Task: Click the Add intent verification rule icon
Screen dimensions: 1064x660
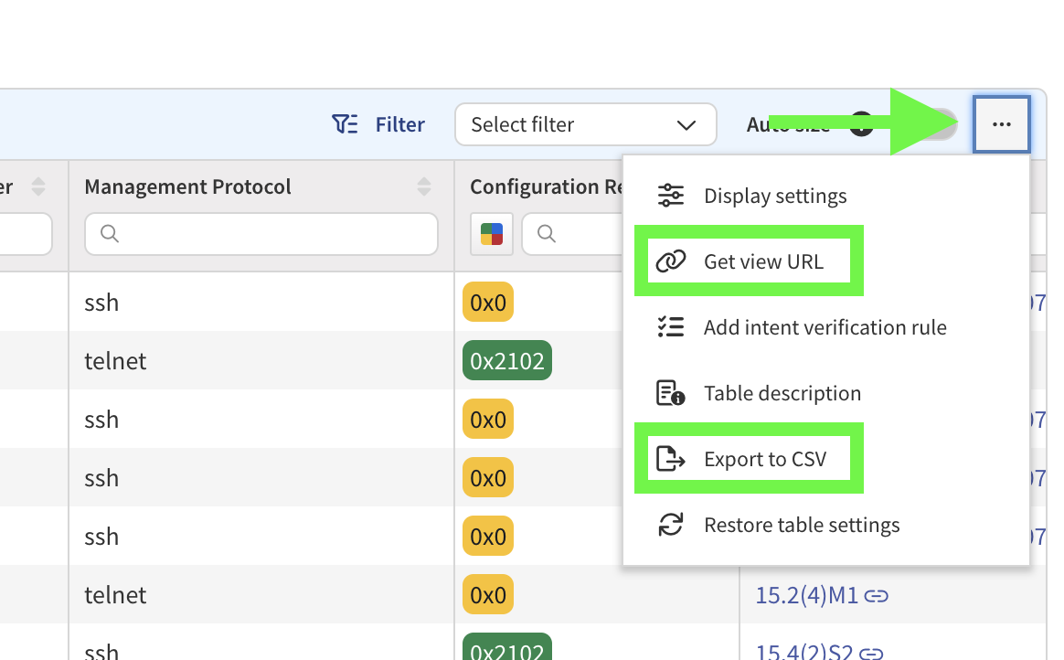Action: (x=671, y=327)
